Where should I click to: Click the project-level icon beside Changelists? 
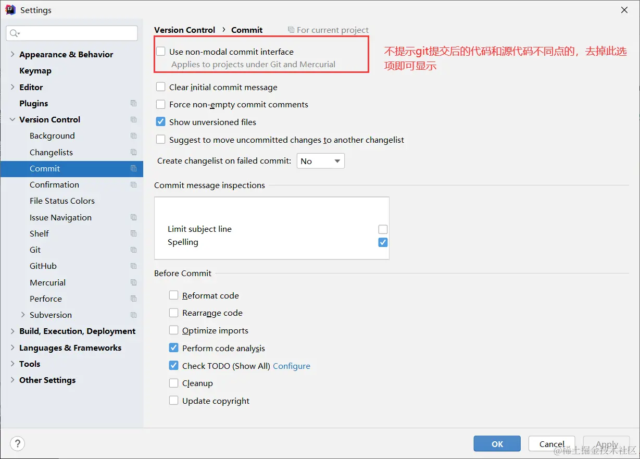click(133, 152)
